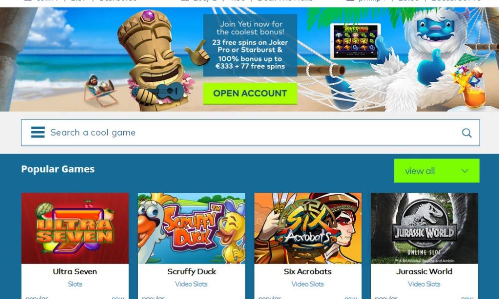Open the Scruffy Duck game thumbnail
The width and height of the screenshot is (499, 299).
tap(192, 228)
